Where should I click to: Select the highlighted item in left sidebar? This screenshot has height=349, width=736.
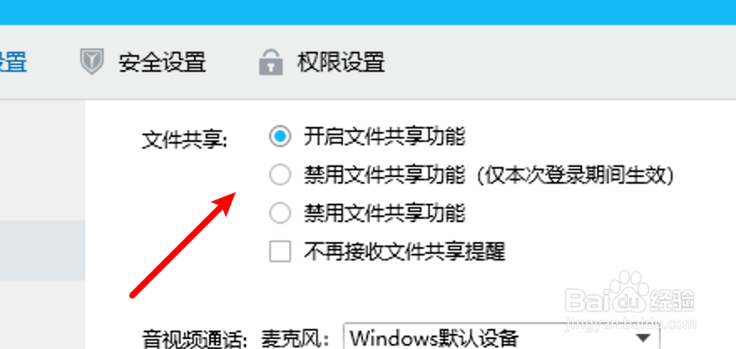tap(43, 250)
